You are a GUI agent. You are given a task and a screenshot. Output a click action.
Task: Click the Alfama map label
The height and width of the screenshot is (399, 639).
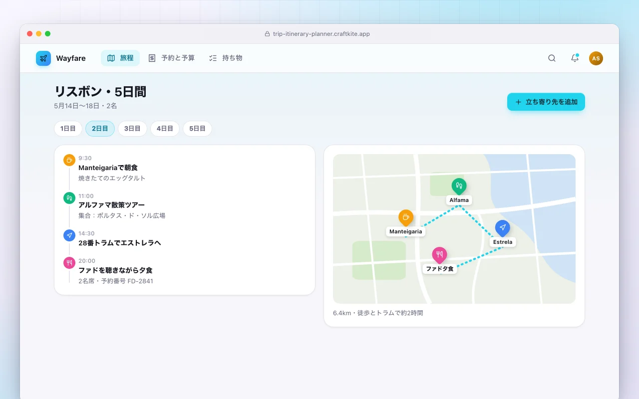(459, 200)
